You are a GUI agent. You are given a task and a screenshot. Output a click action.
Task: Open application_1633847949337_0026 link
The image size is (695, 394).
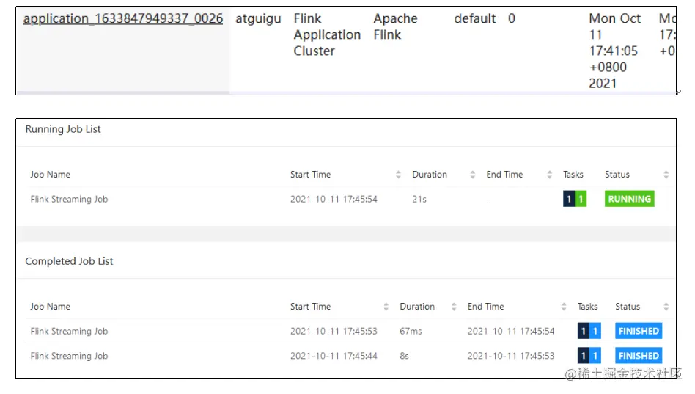pyautogui.click(x=122, y=18)
